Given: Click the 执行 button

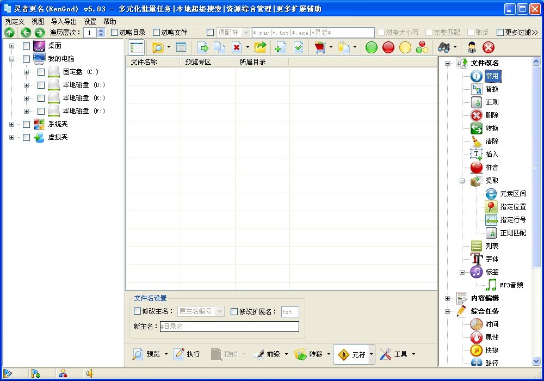Looking at the screenshot, I should pyautogui.click(x=187, y=354).
